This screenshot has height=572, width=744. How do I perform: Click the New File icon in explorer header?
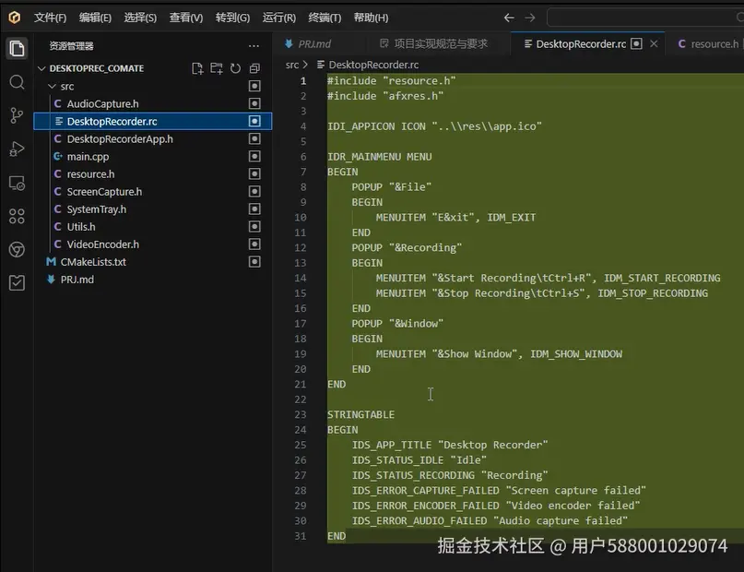click(x=197, y=68)
